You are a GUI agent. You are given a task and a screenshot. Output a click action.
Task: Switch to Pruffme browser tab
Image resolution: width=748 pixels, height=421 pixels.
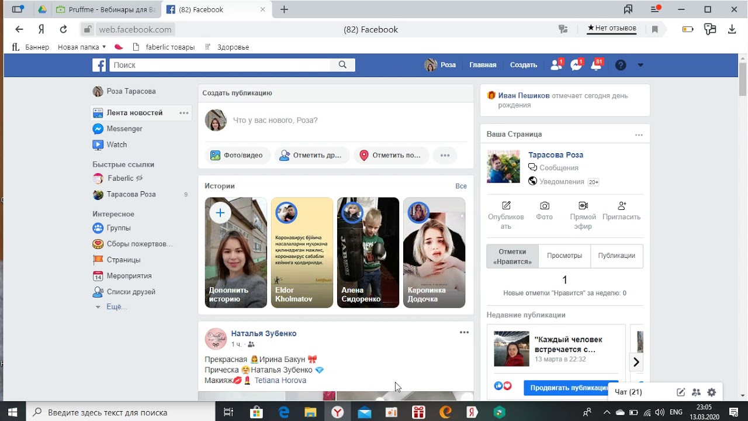click(x=106, y=10)
